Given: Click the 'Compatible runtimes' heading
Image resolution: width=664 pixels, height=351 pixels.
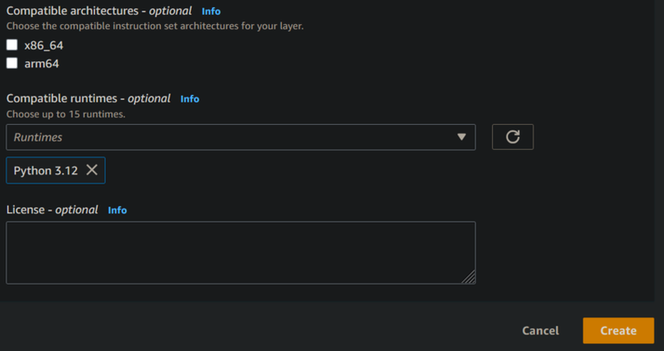Looking at the screenshot, I should tap(65, 98).
